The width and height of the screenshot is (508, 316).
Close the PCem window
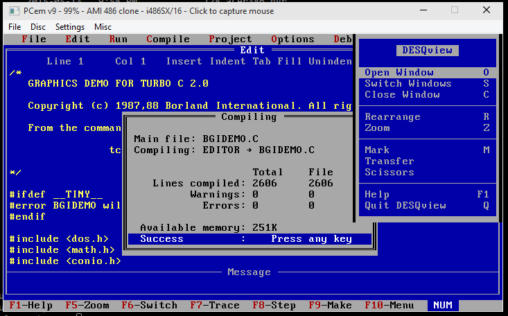487,10
